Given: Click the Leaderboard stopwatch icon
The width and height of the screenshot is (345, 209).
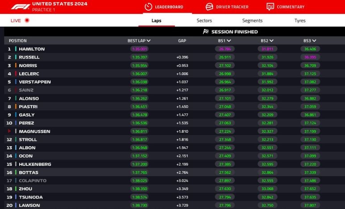Looking at the screenshot, I should click(x=148, y=7).
